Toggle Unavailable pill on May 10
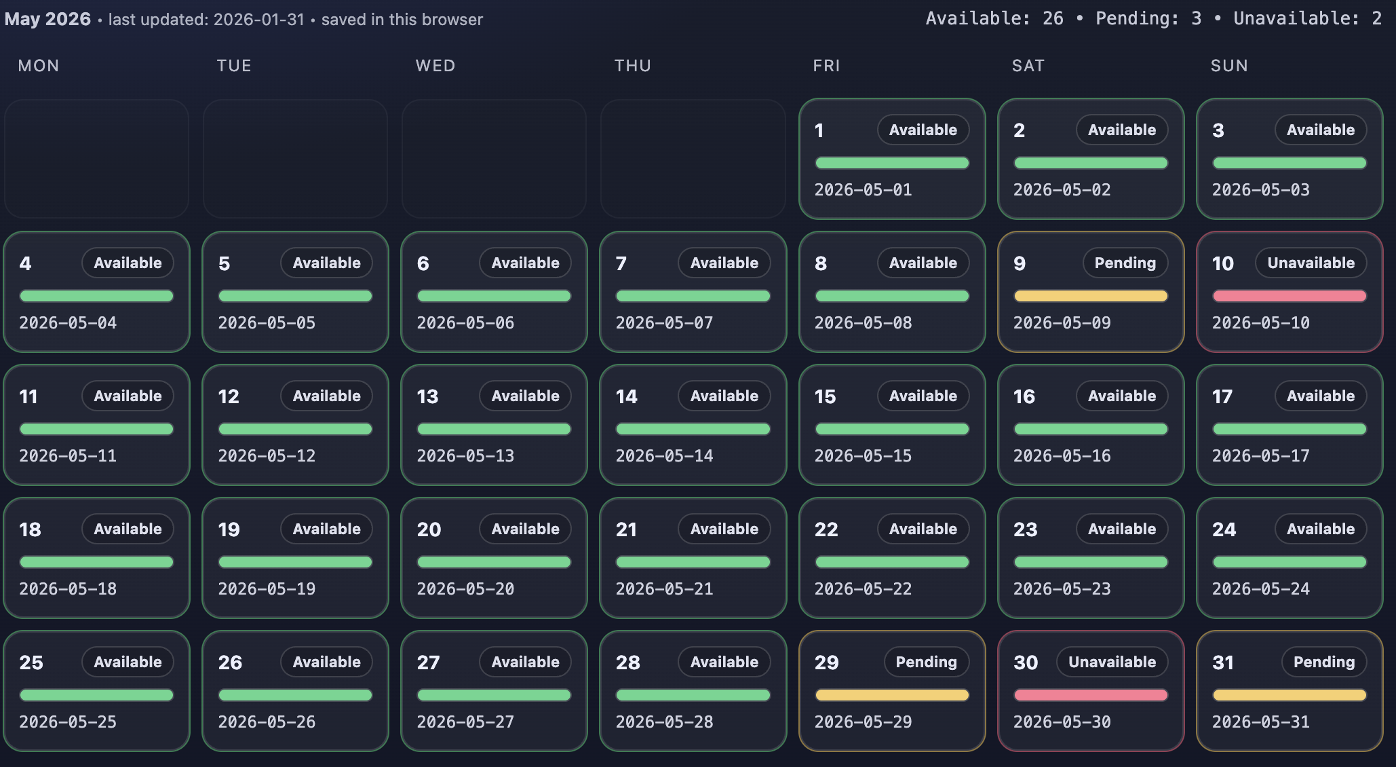The width and height of the screenshot is (1396, 767). coord(1311,263)
